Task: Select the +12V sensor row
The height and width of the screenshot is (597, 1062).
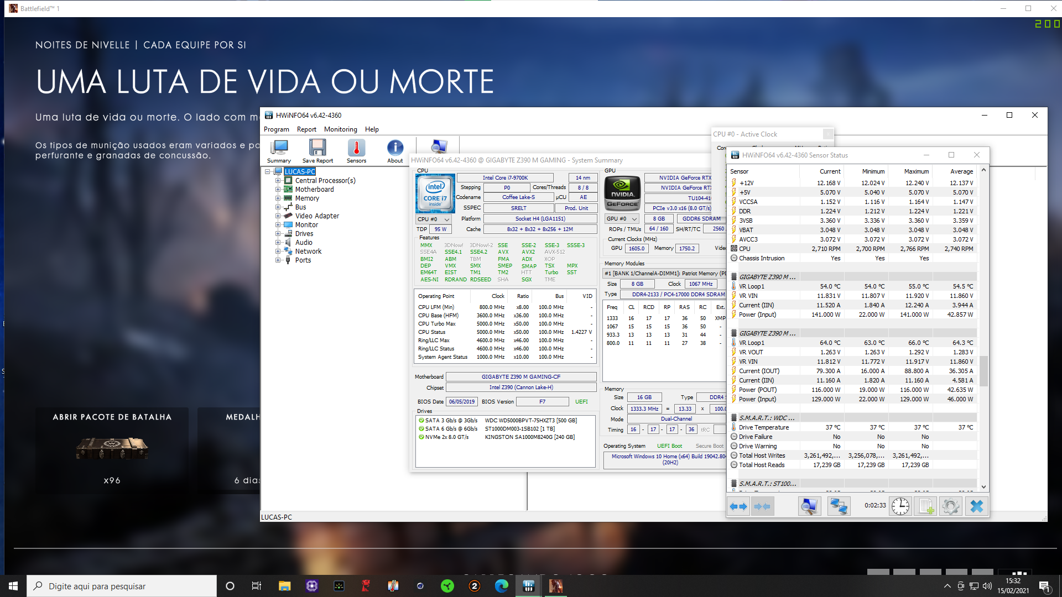Action: (x=852, y=183)
